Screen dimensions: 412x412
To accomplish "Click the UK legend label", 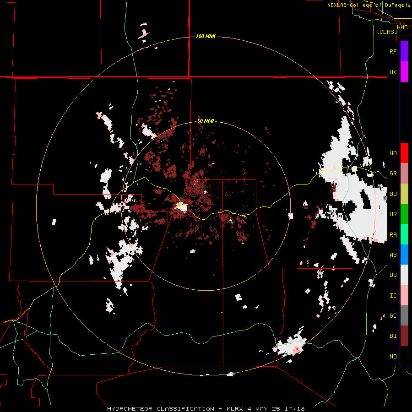I will (393, 72).
